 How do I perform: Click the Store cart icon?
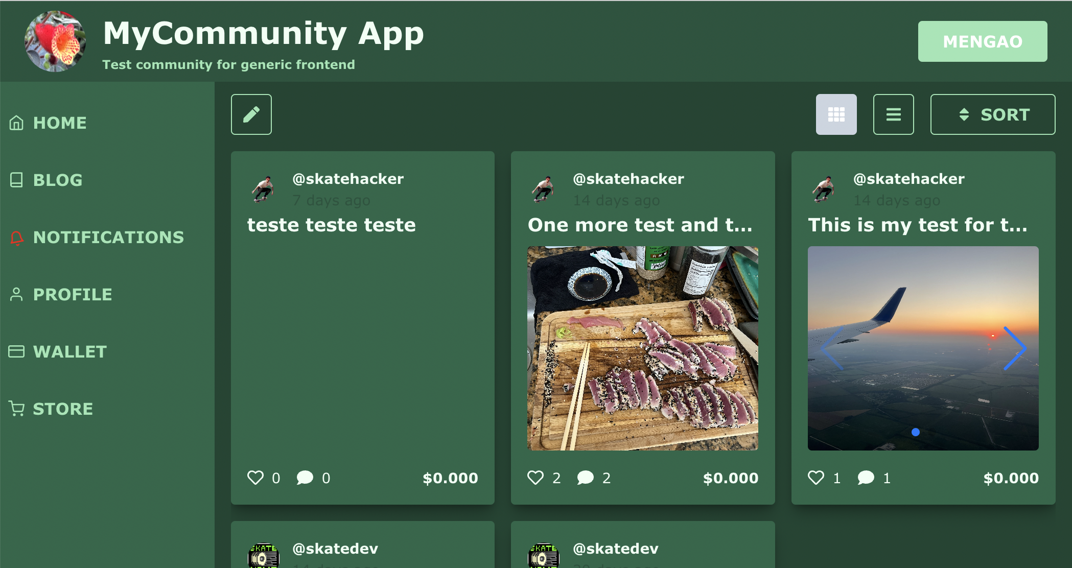tap(16, 409)
